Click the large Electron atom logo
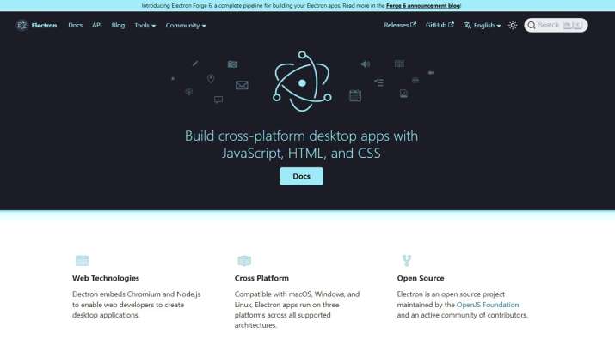The height and width of the screenshot is (345, 615). pyautogui.click(x=302, y=81)
